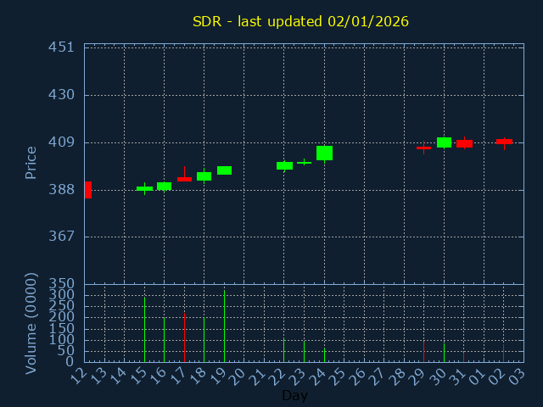Click the 'Price' y-axis label
The image size is (543, 407).
click(x=31, y=162)
